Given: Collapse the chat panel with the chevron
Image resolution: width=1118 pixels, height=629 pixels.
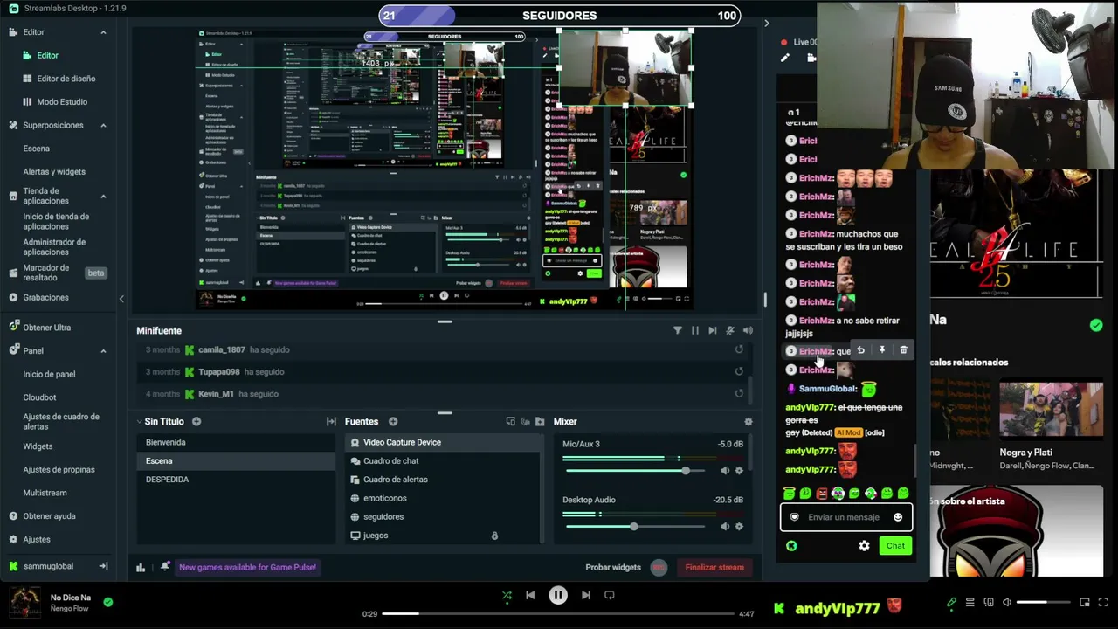Looking at the screenshot, I should [766, 24].
